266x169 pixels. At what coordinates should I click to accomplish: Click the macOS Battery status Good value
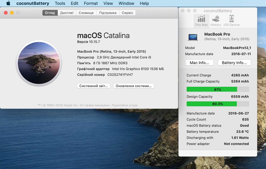[244, 126]
